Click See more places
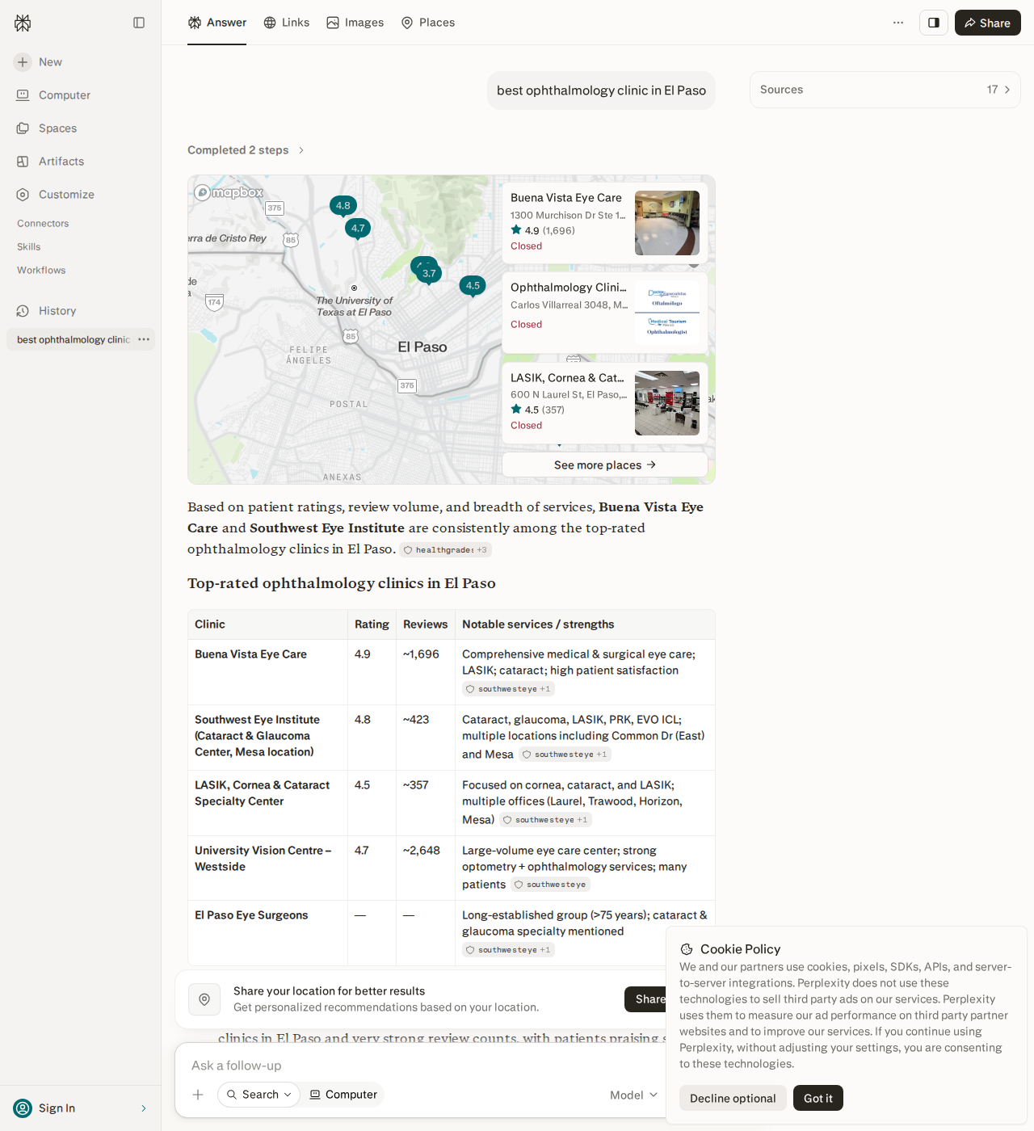This screenshot has width=1034, height=1131. 605,465
